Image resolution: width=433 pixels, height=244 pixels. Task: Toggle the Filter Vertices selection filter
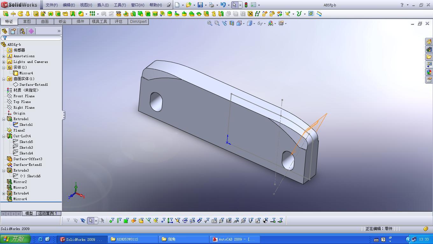point(112,220)
